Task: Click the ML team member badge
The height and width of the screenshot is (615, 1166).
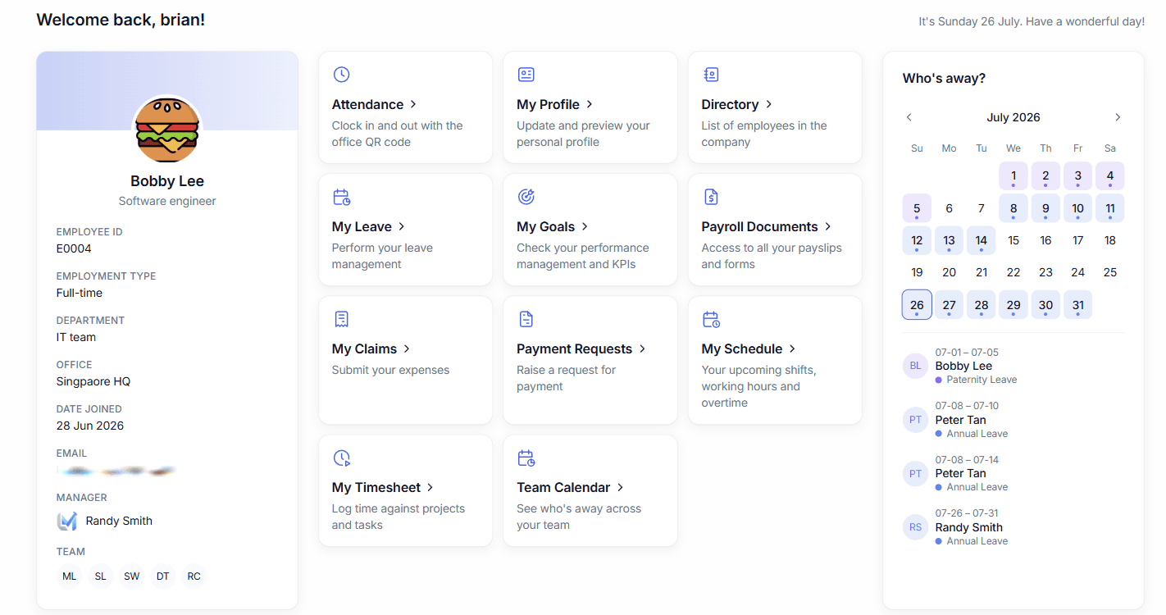Action: click(70, 576)
